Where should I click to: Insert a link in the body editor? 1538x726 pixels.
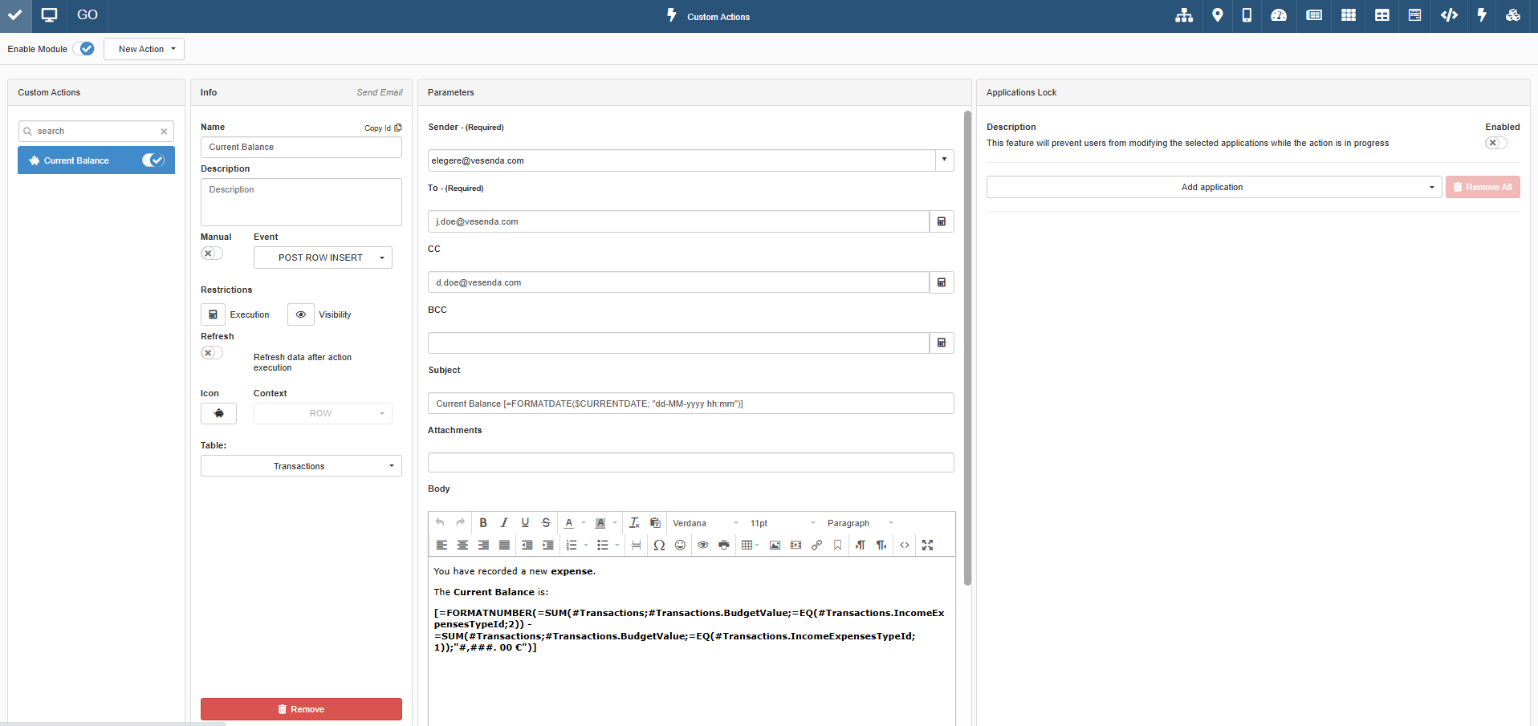click(816, 546)
